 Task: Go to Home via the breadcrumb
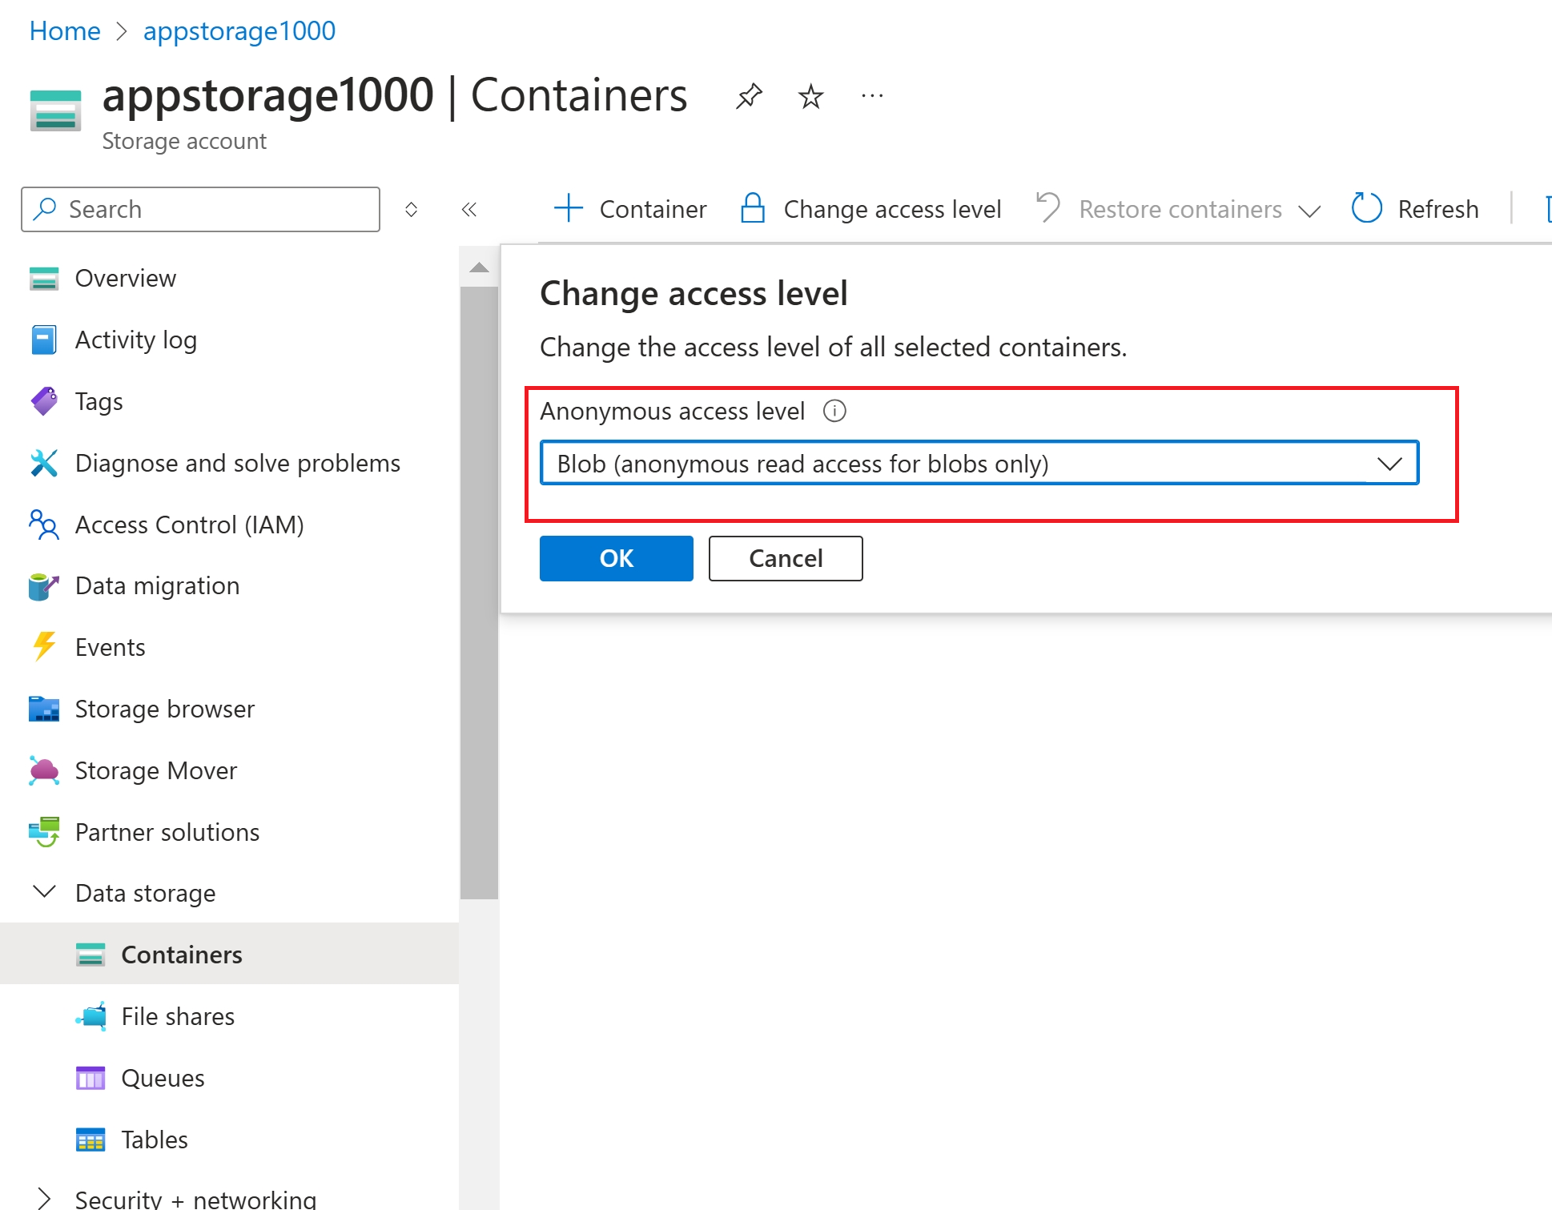(65, 31)
